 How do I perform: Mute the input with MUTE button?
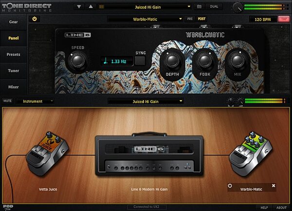point(7,101)
